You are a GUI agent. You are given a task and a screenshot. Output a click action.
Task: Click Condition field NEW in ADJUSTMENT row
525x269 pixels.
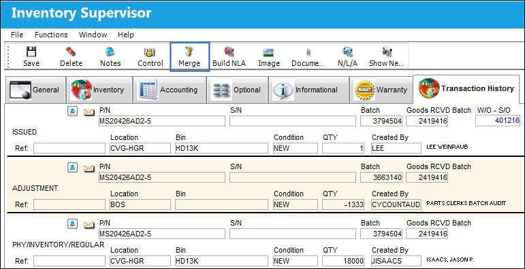tap(296, 204)
